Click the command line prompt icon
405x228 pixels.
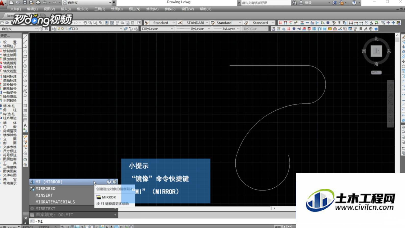coord(32,221)
